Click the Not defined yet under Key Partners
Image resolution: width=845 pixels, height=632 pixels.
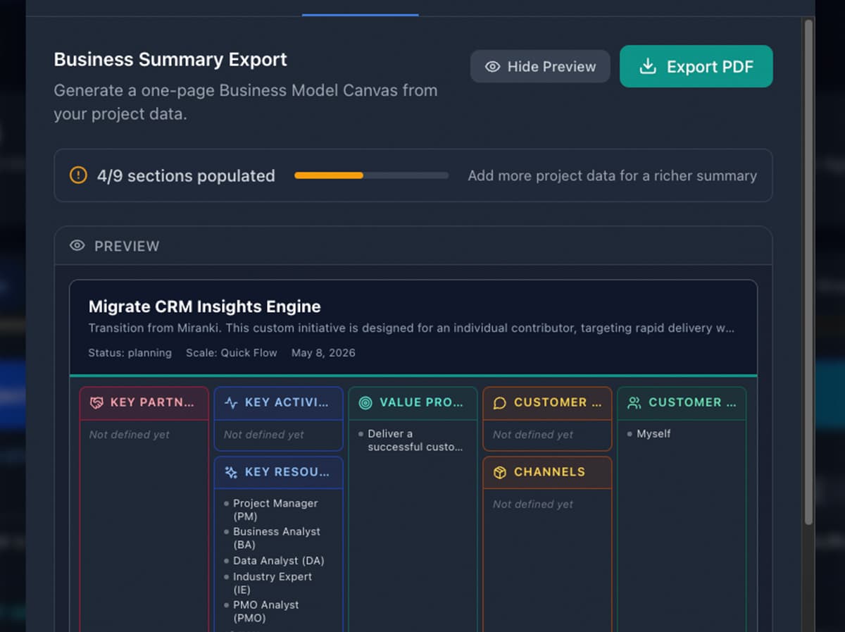[x=130, y=435]
